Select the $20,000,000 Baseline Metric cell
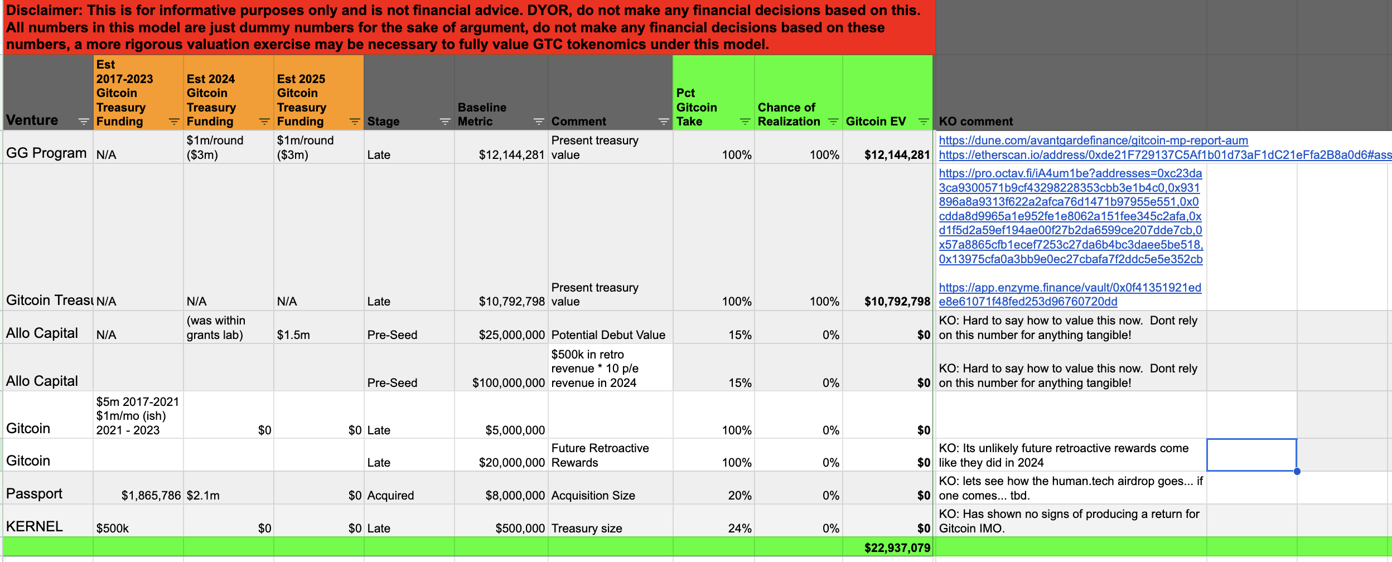The width and height of the screenshot is (1392, 562). click(501, 455)
